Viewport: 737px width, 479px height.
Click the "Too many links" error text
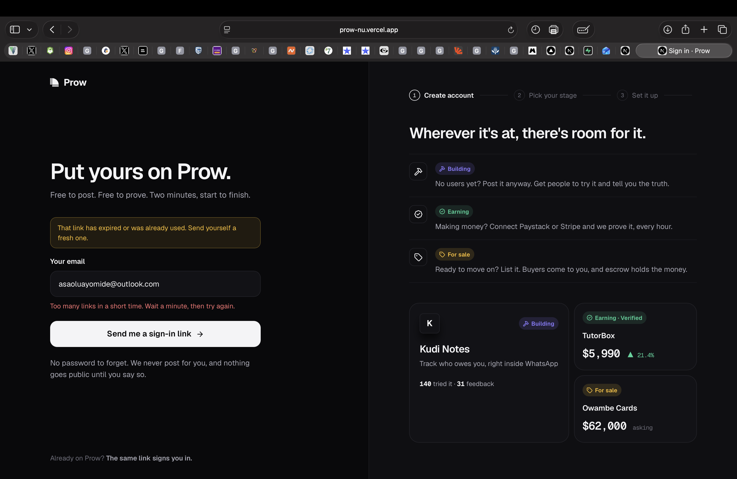coord(142,306)
